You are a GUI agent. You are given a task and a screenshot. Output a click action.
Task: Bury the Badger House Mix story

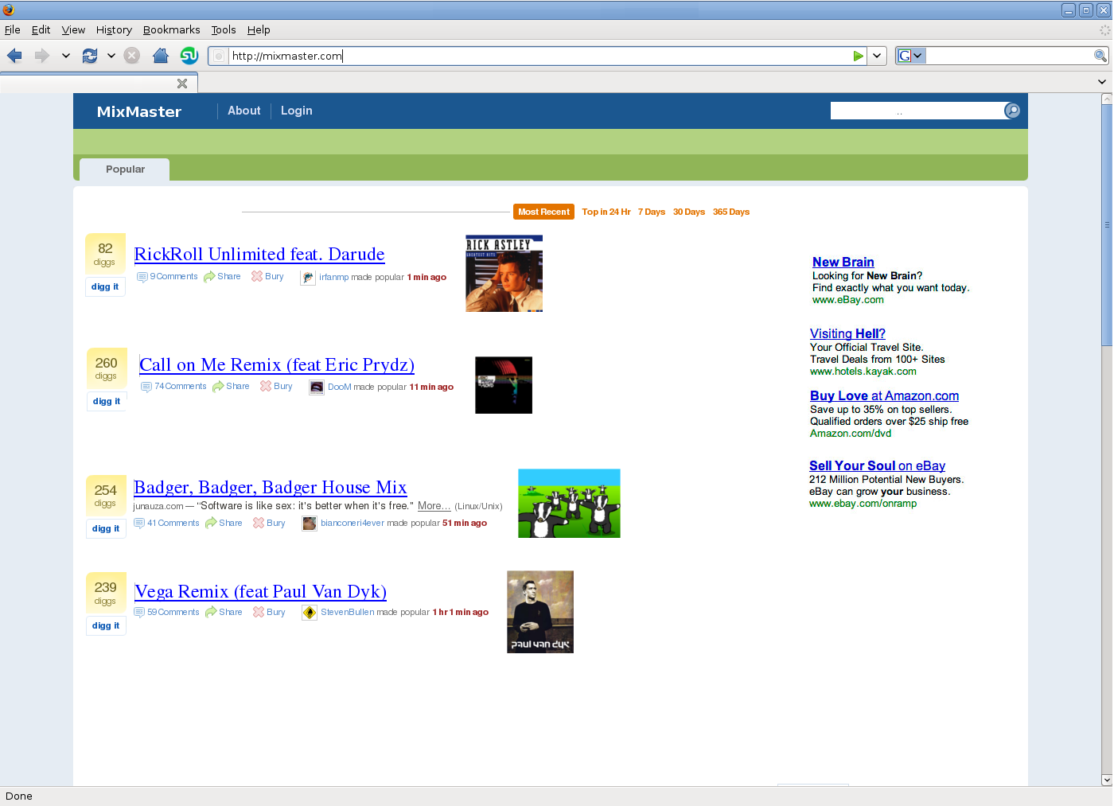[269, 523]
